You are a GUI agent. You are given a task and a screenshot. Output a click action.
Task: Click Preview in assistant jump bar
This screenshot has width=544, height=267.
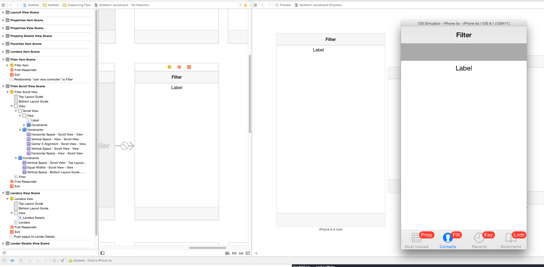click(x=283, y=5)
